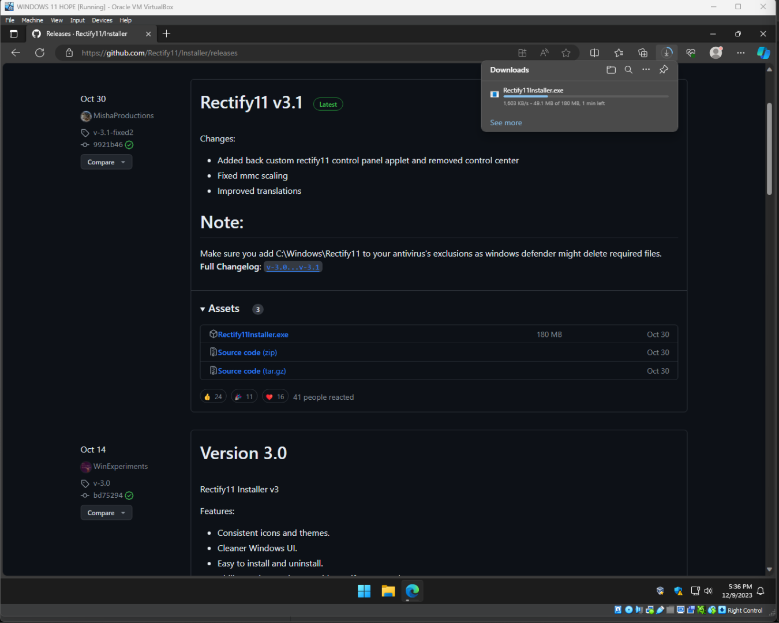The image size is (779, 623).
Task: Open Browser Essentials heart-pulse icon
Action: (691, 52)
